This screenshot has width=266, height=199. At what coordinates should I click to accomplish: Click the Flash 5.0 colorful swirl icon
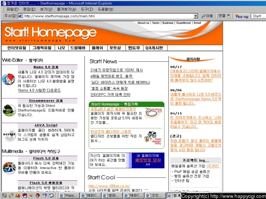(9, 168)
